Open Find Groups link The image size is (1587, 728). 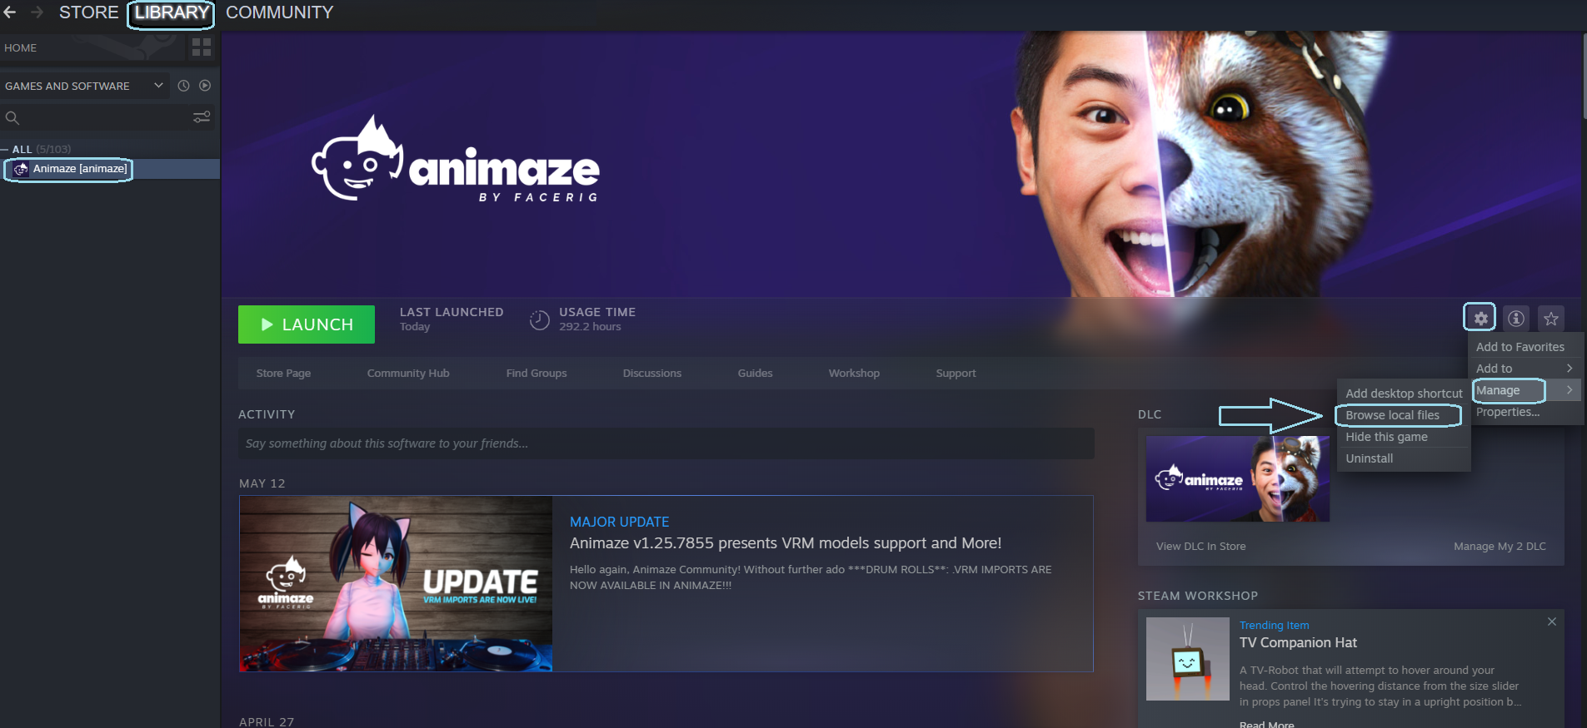pyautogui.click(x=536, y=373)
